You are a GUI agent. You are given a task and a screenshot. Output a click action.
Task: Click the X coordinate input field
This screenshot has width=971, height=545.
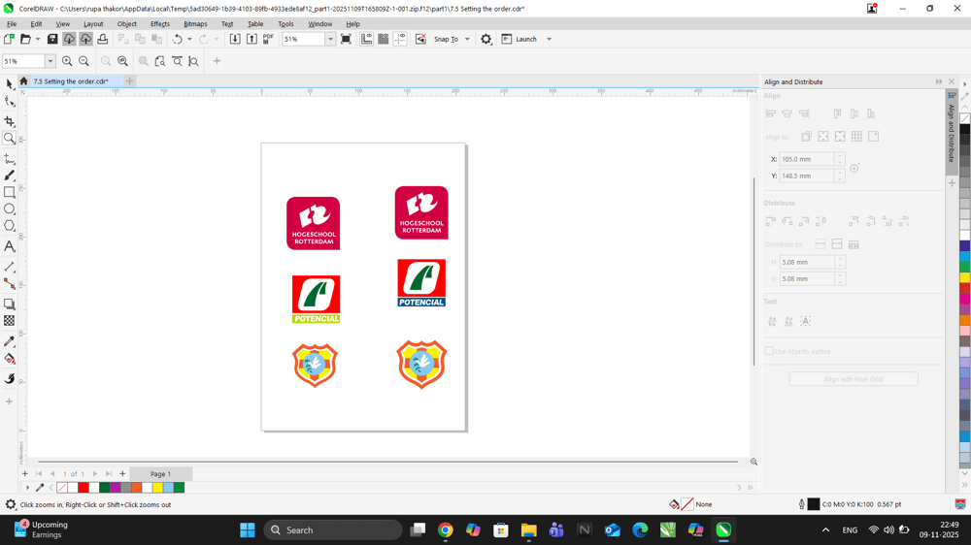click(807, 159)
